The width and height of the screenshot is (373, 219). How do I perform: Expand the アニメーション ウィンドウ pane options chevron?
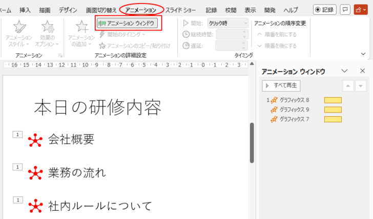click(x=344, y=71)
